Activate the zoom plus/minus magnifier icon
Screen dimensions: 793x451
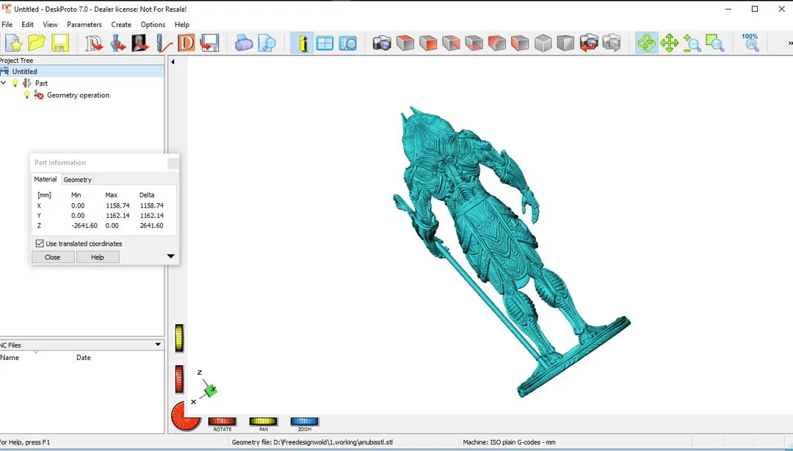tap(692, 43)
